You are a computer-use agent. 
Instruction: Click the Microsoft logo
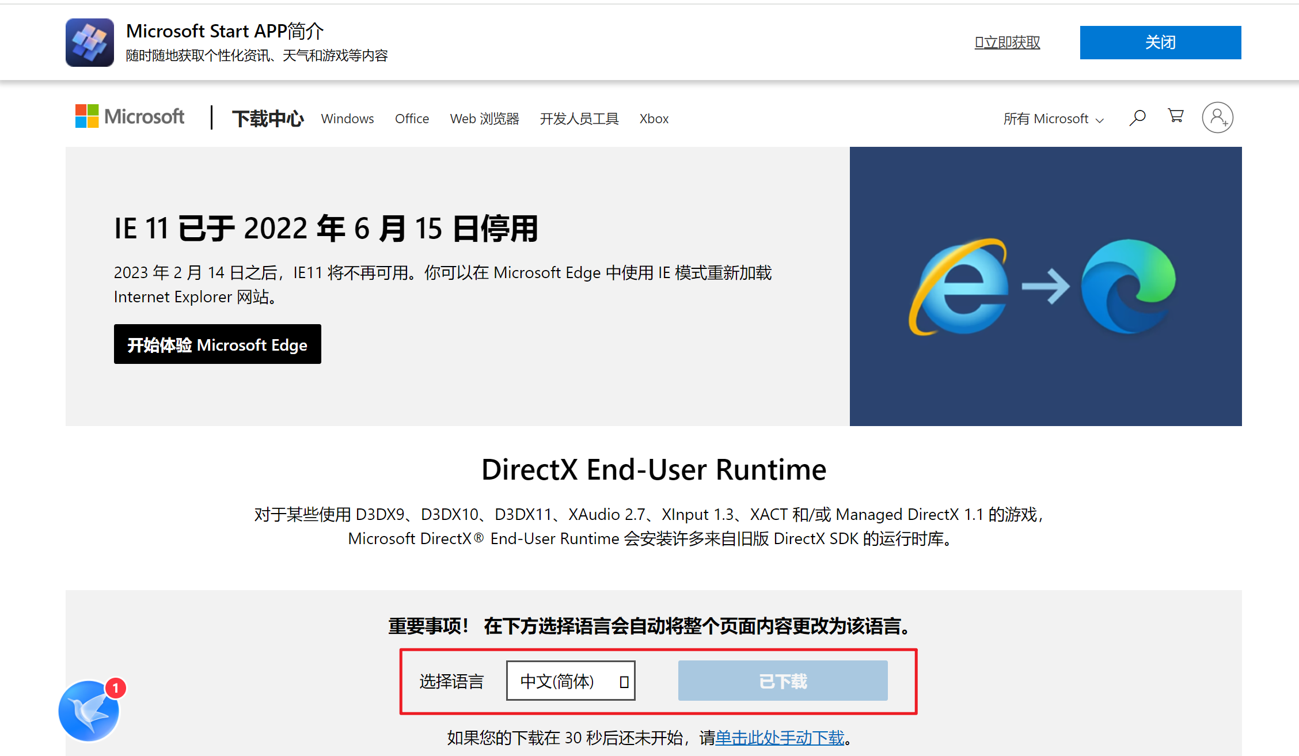pos(130,117)
